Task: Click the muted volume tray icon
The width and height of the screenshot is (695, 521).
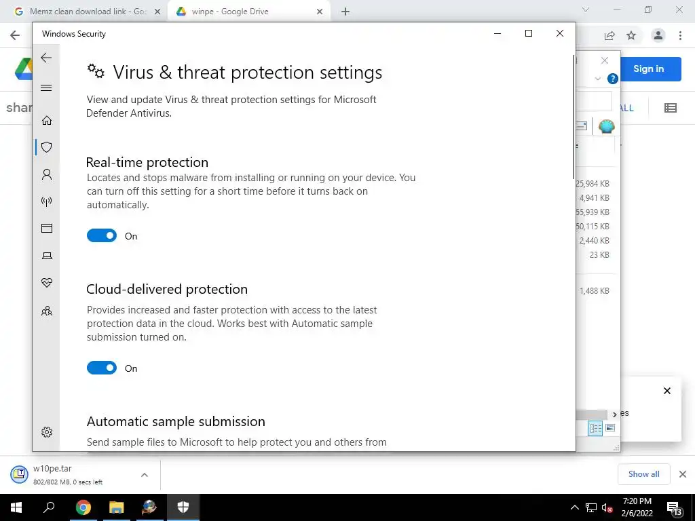Action: 607,507
